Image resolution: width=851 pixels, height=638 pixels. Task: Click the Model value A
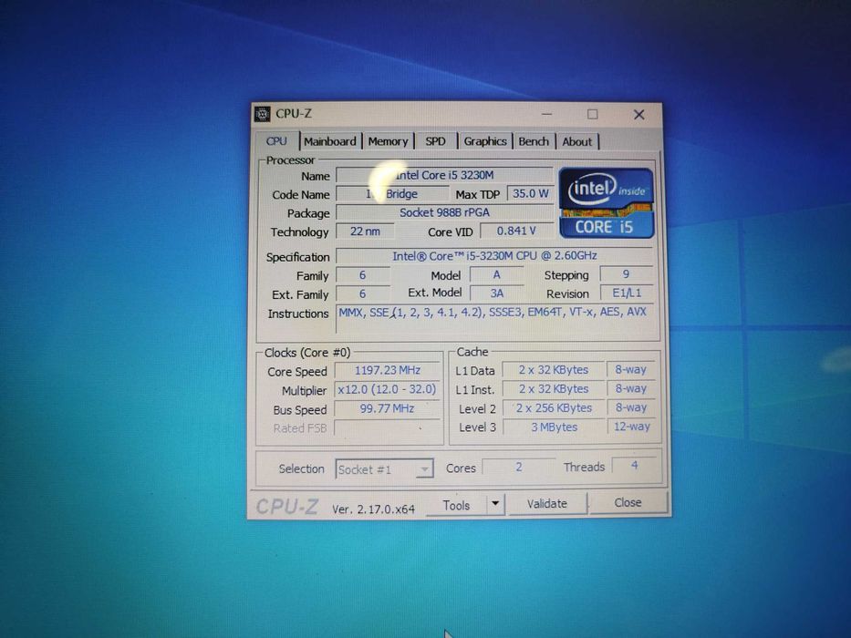click(496, 275)
